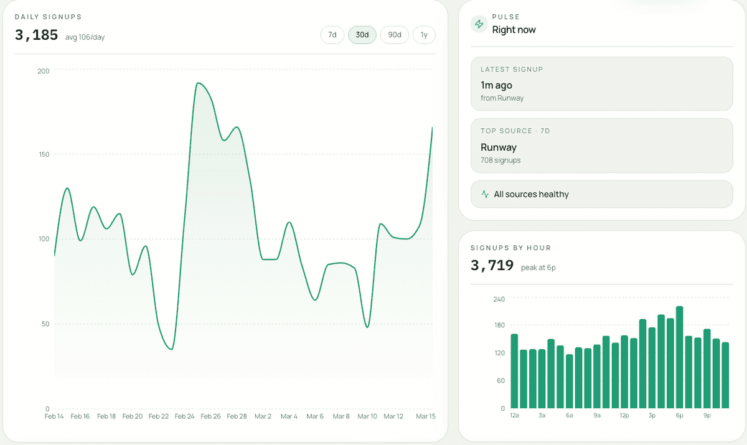Click the heartbeat icon beside All sources healthy

[485, 194]
